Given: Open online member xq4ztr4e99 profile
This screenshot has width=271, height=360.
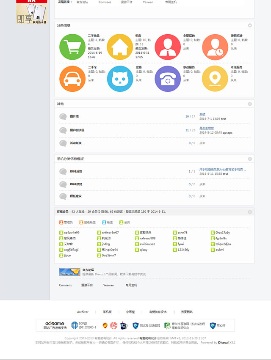Looking at the screenshot, I should (72, 232).
